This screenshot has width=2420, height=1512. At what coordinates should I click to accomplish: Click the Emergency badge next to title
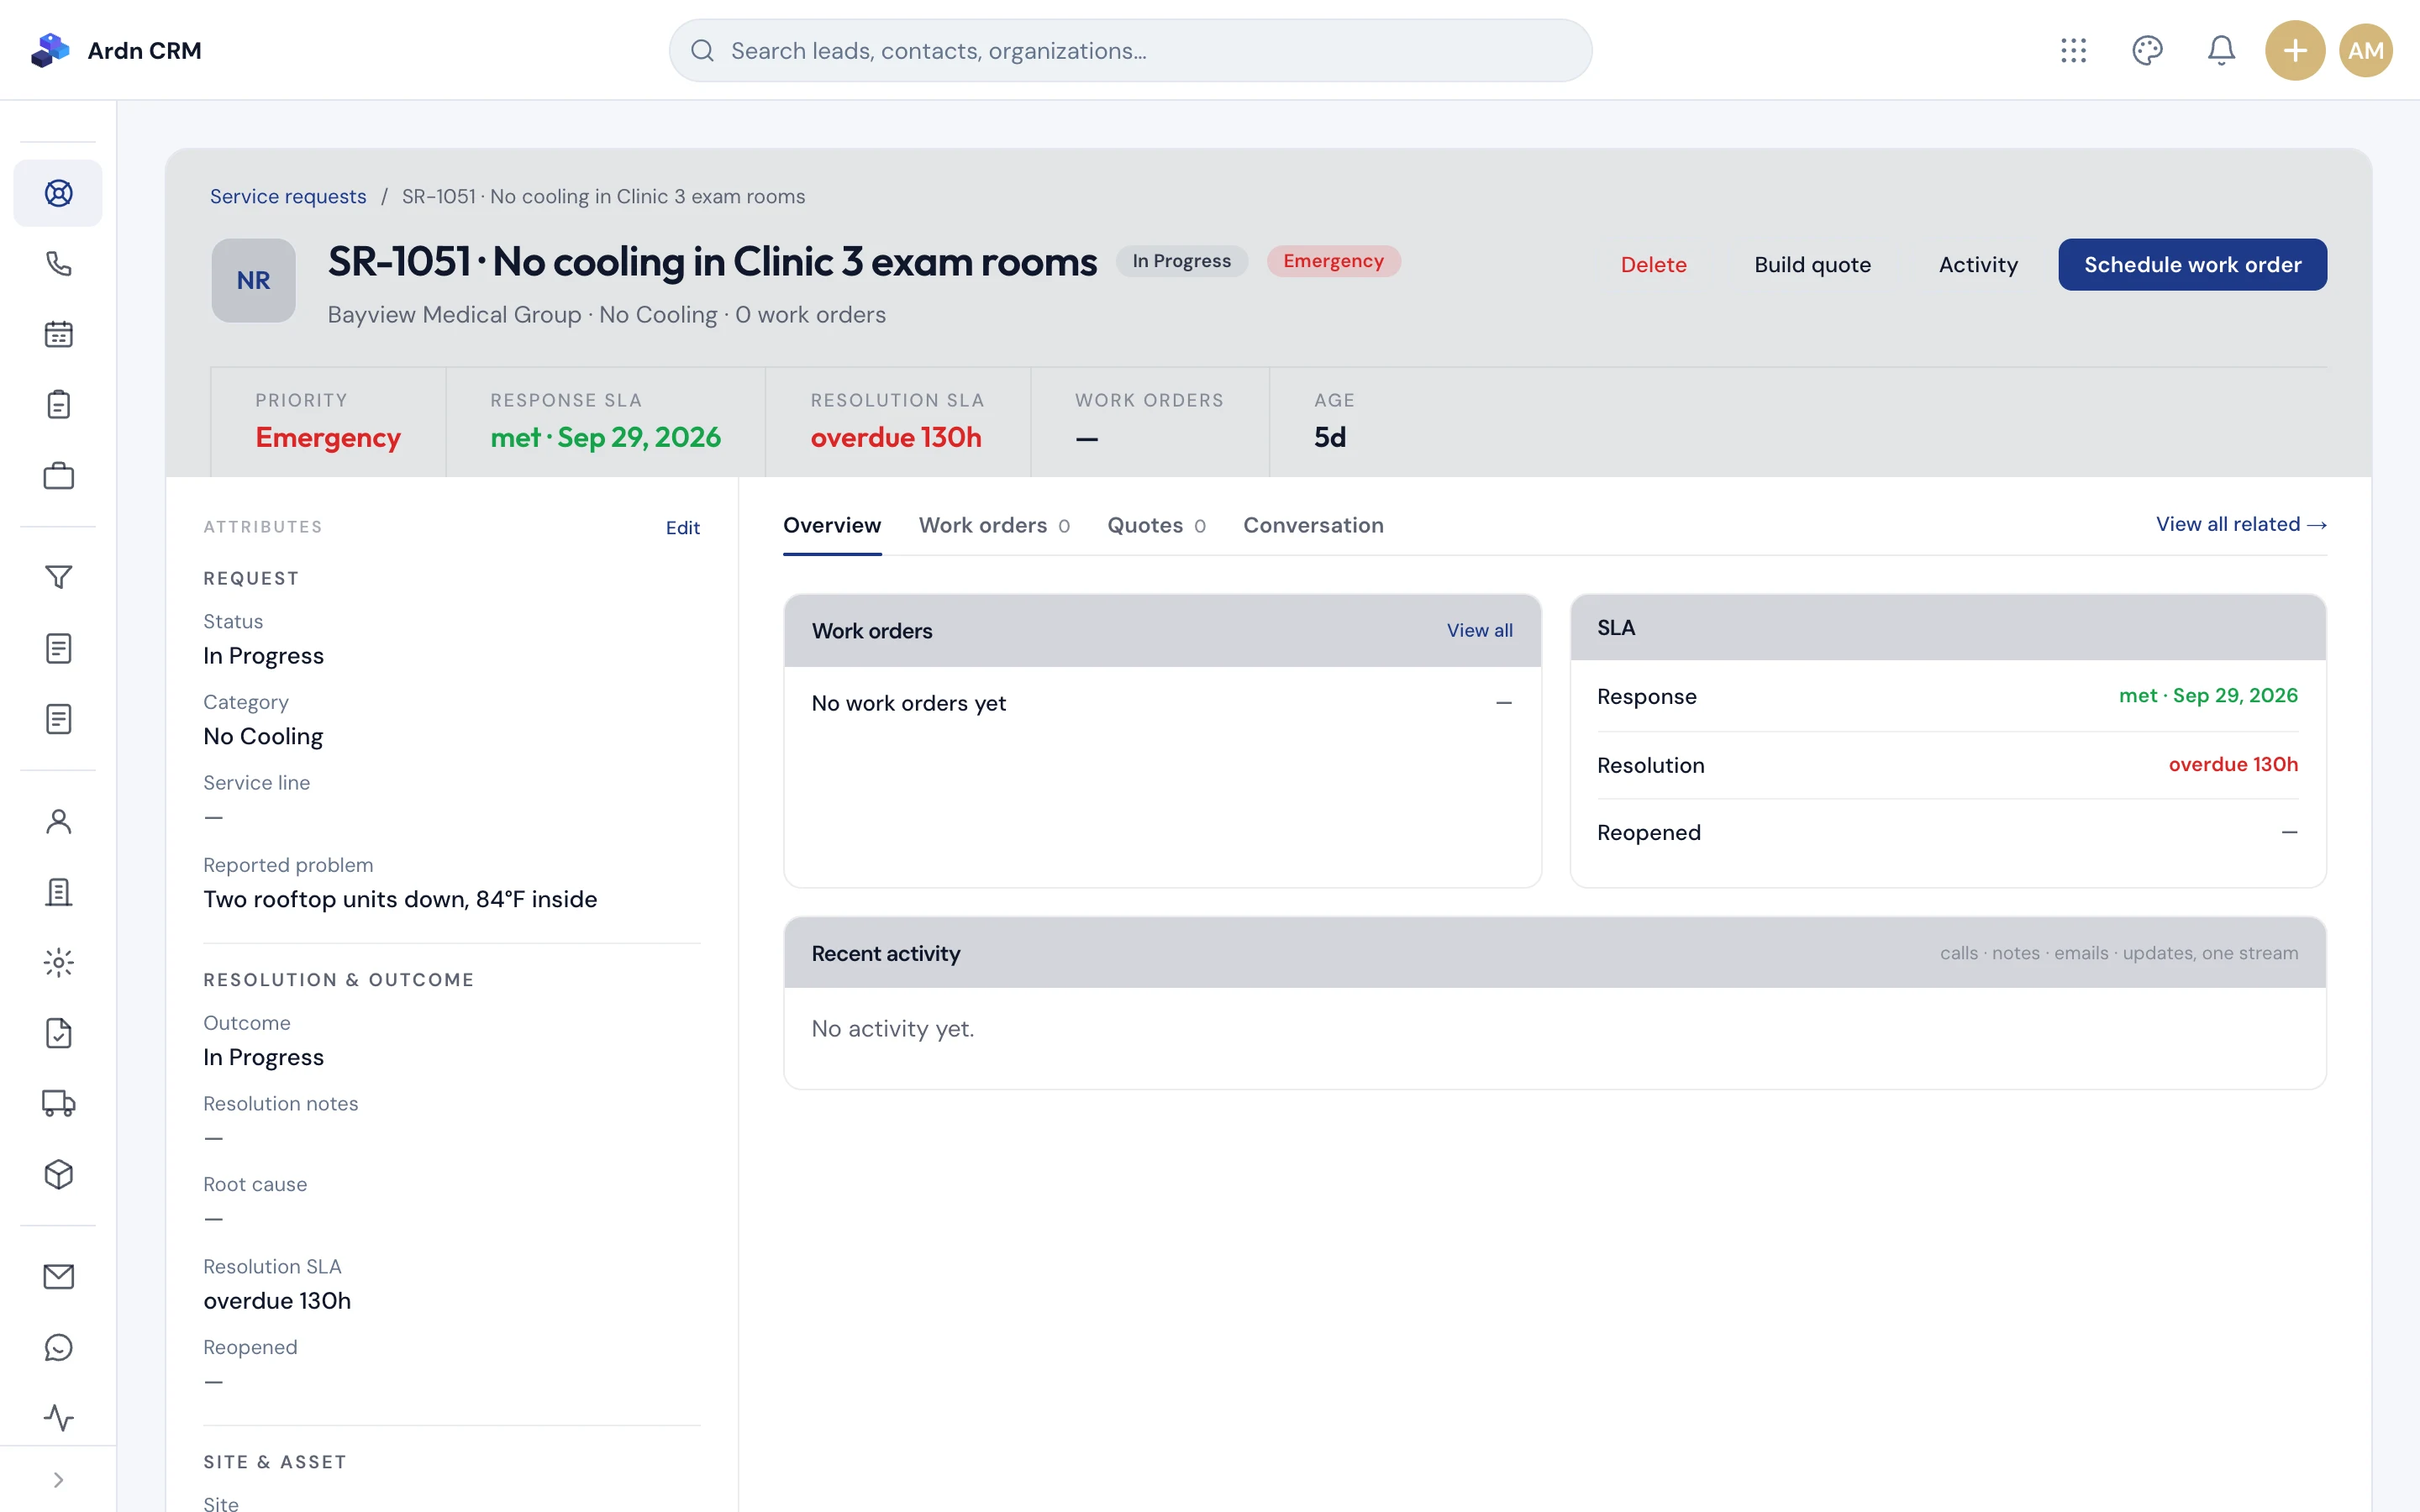tap(1333, 261)
